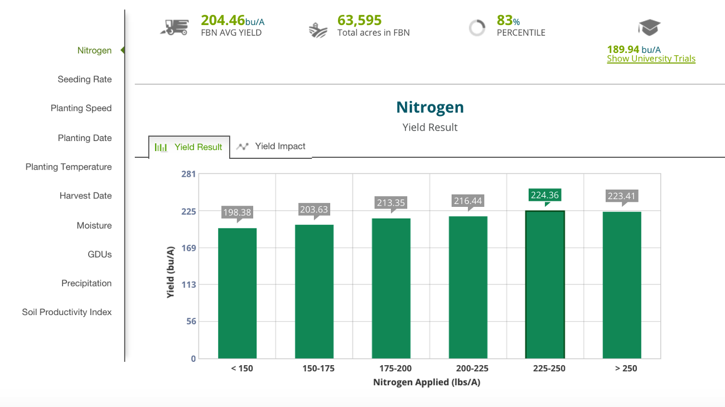Click the graduation cap university icon
This screenshot has height=407, width=725.
649,28
